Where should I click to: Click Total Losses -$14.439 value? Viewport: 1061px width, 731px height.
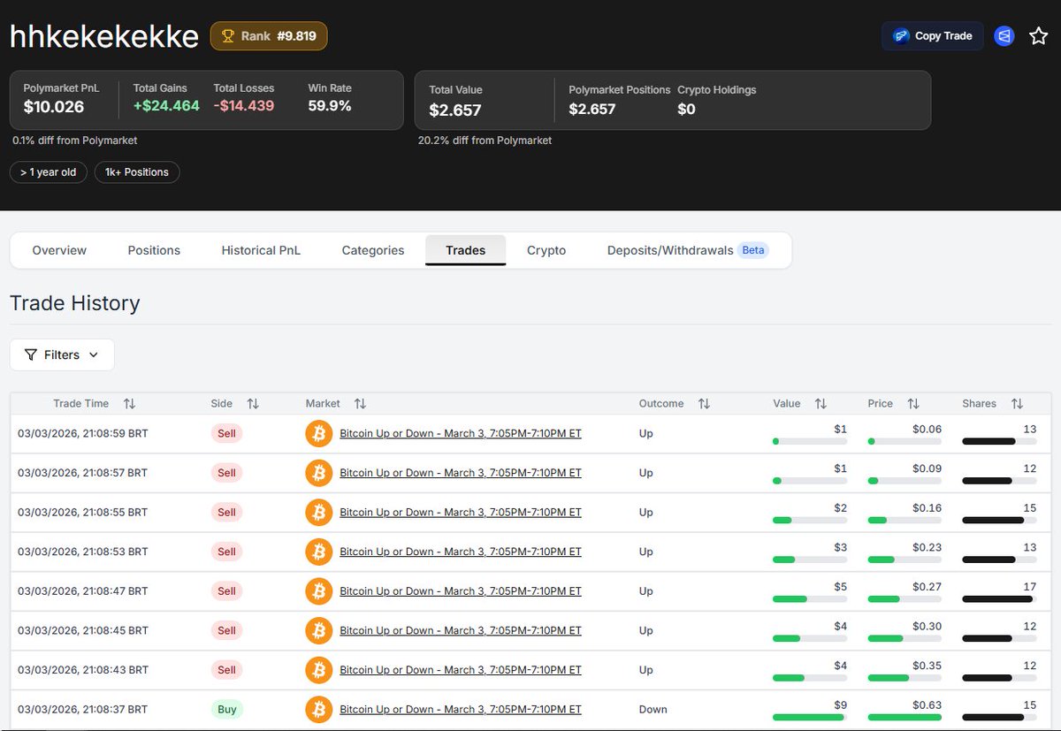point(244,106)
